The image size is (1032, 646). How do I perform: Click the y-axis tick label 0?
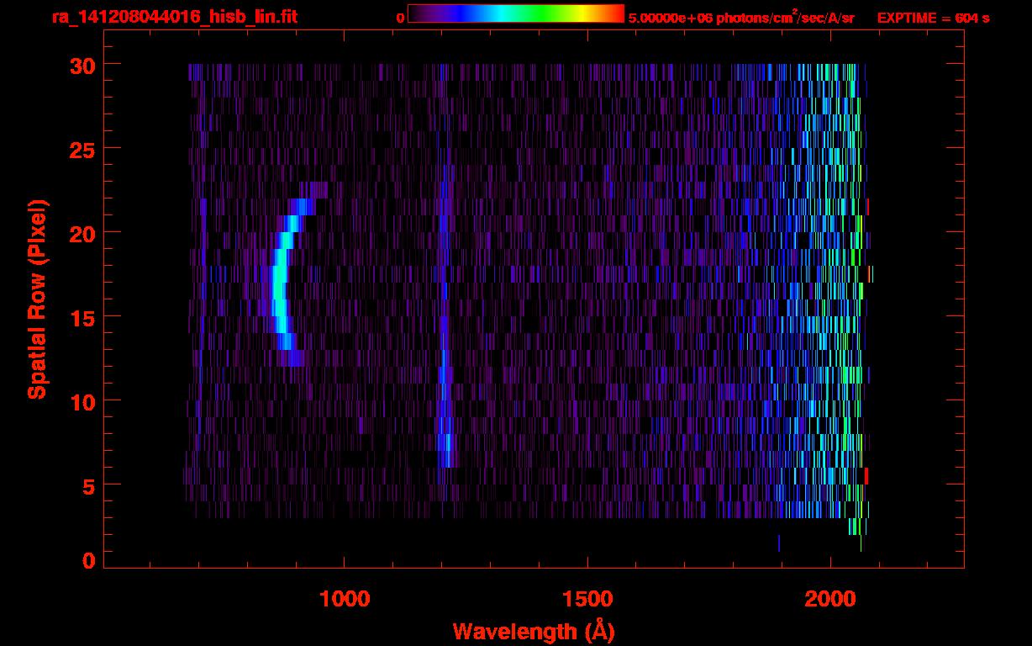point(90,560)
